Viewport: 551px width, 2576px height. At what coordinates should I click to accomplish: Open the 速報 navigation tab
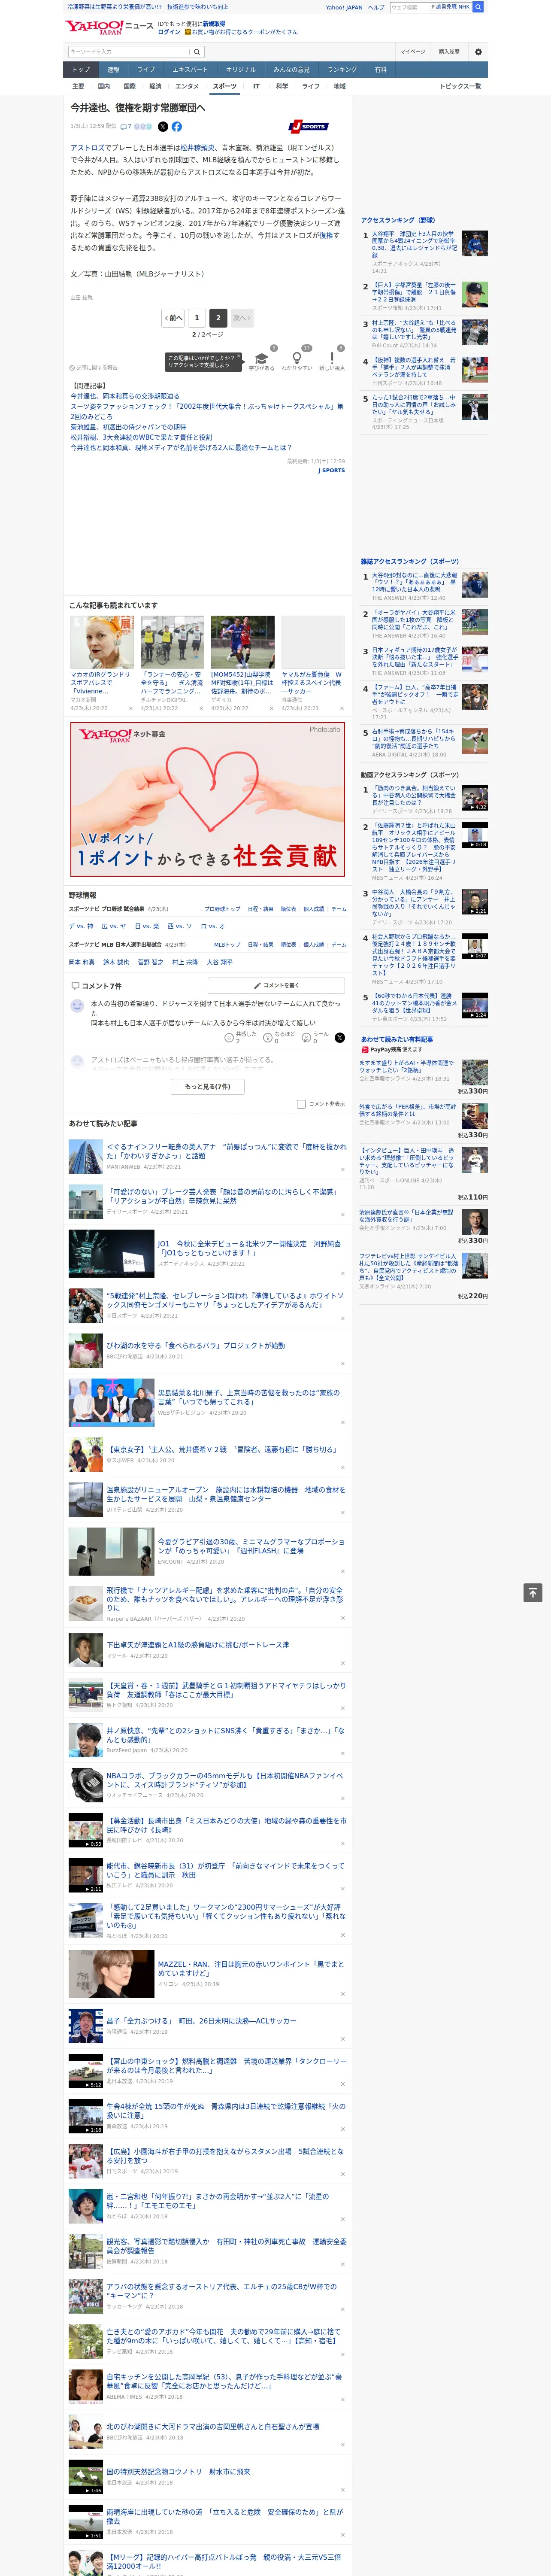(113, 70)
